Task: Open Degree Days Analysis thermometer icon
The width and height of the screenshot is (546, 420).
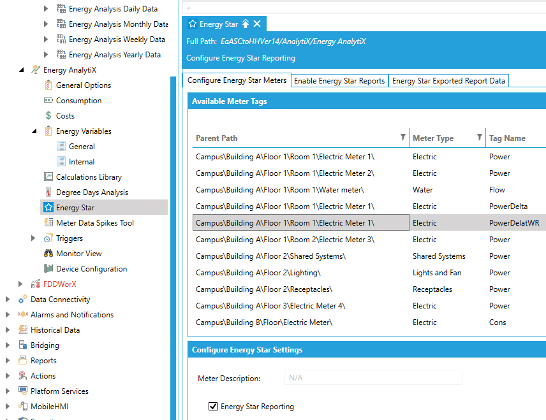Action: coord(48,192)
